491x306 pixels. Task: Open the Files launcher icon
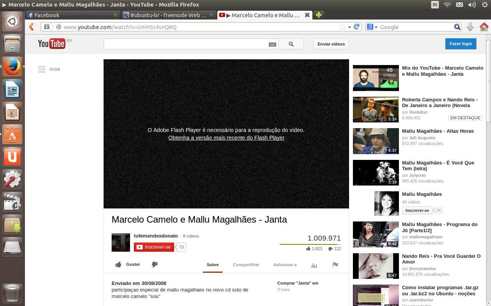(13, 44)
